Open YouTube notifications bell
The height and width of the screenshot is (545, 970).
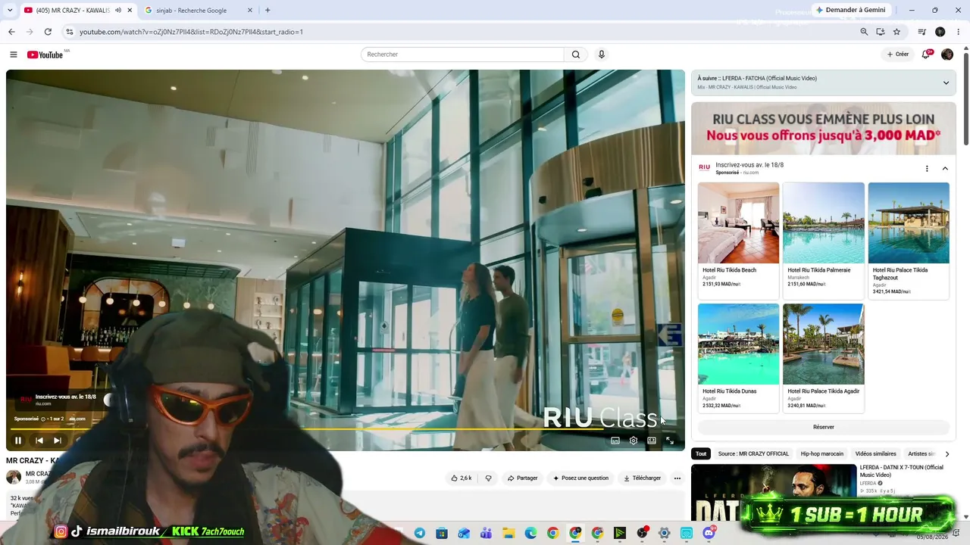pos(925,54)
